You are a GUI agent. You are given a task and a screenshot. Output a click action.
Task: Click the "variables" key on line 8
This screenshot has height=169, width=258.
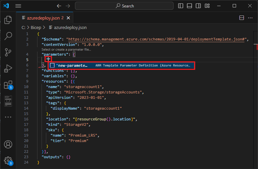pos(54,76)
